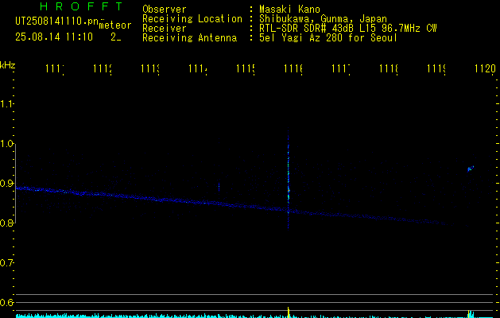The height and width of the screenshot is (318, 500).
Task: Click the 0.8 kHz axis label
Action: pos(6,223)
